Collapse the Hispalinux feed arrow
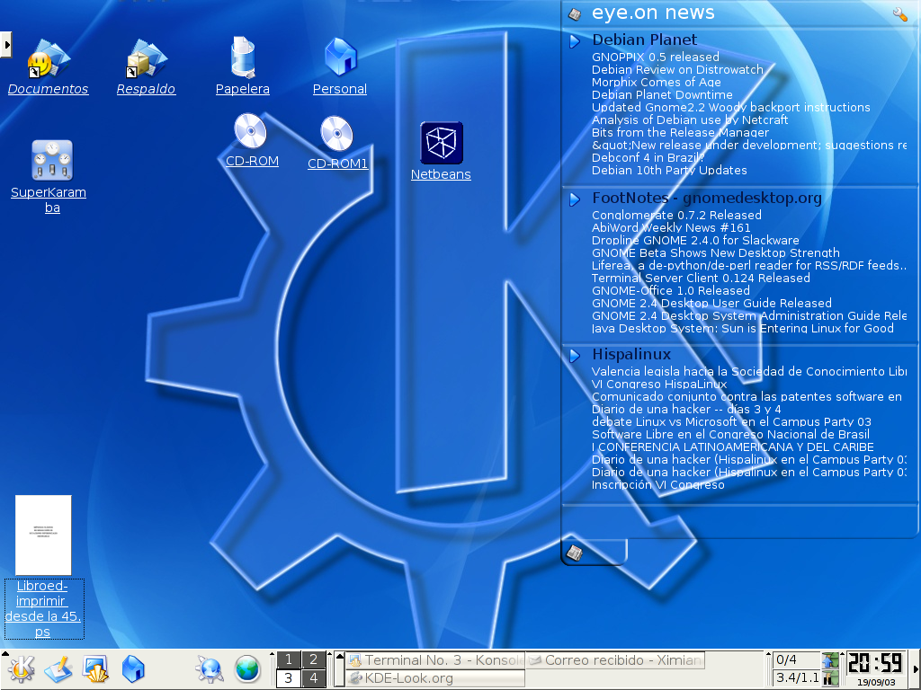This screenshot has width=921, height=690. coord(575,356)
